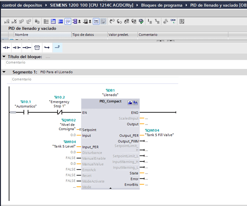Click the 0.0 value at ManualValue
The width and height of the screenshot is (247, 206).
click(73, 164)
